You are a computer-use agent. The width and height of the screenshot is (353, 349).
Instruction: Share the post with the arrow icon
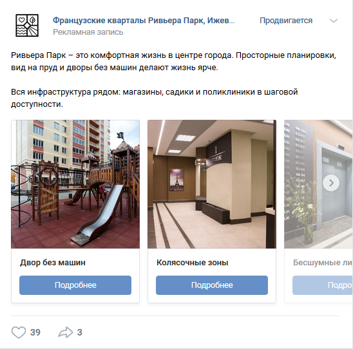66,332
